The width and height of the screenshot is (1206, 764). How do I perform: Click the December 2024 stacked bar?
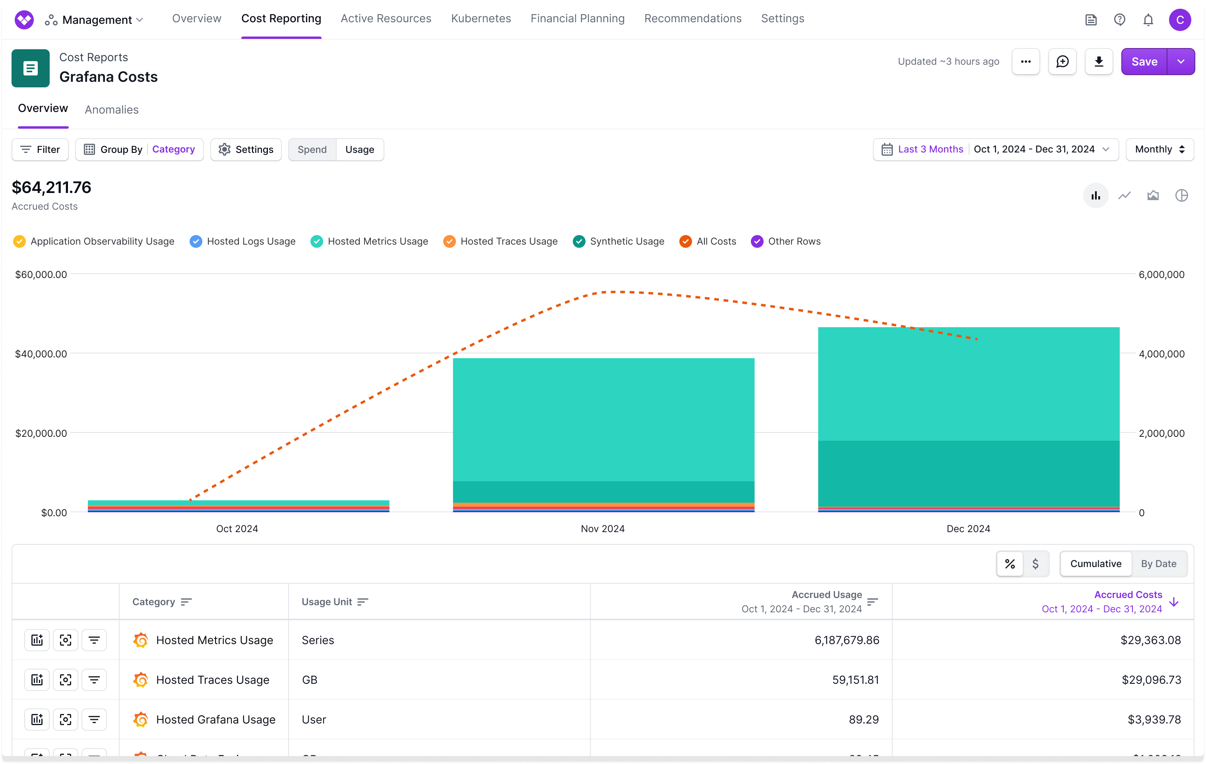click(x=969, y=419)
